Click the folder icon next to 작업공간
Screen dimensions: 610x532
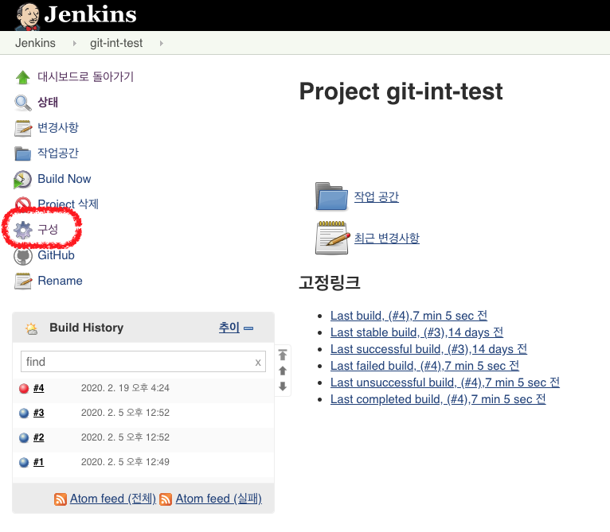click(x=22, y=153)
